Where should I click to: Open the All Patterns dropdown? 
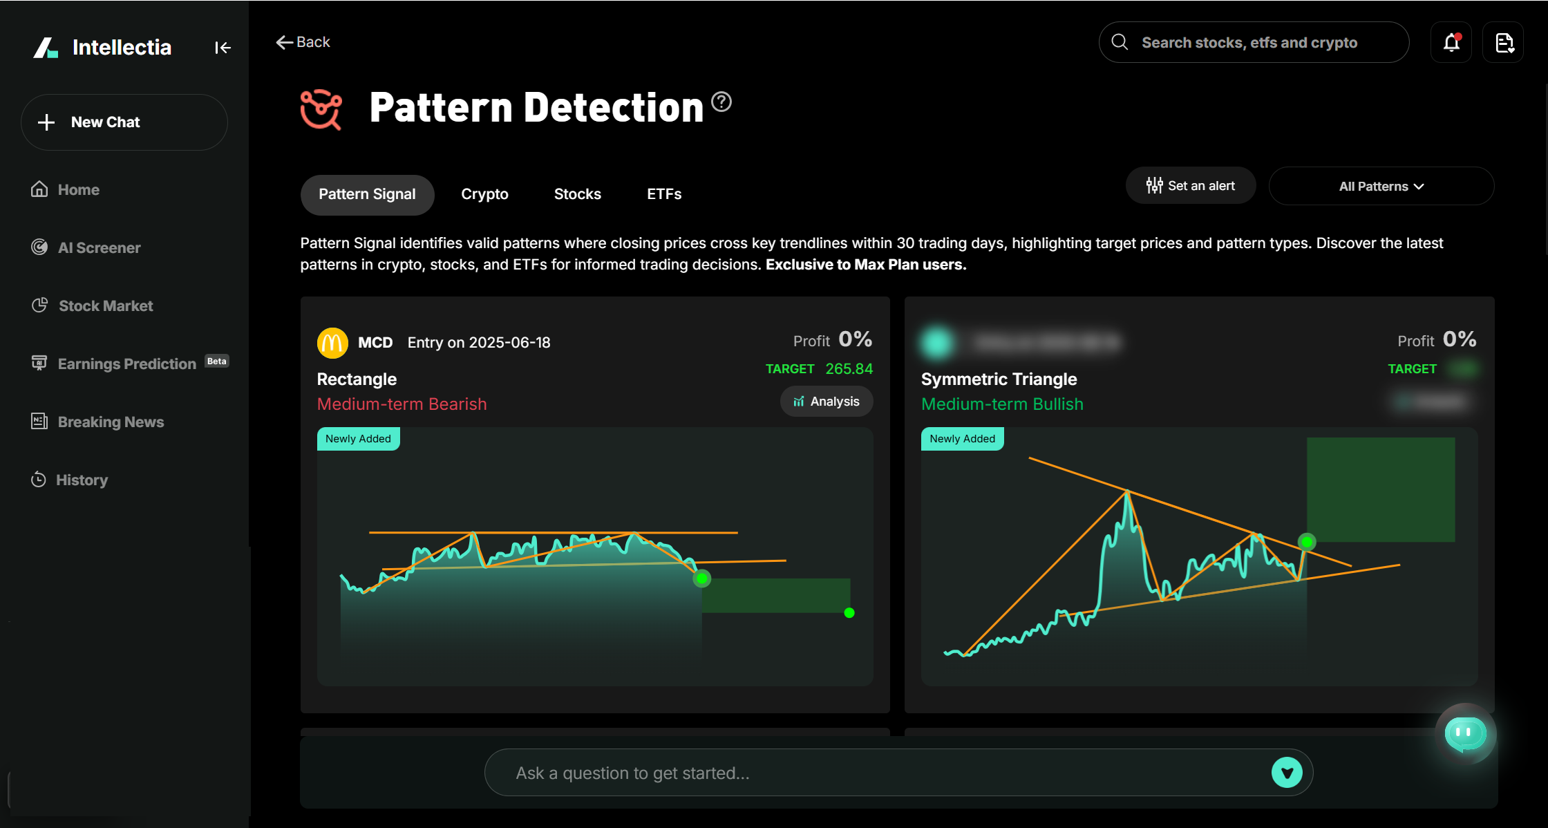tap(1381, 186)
